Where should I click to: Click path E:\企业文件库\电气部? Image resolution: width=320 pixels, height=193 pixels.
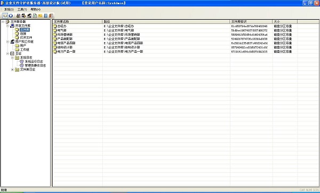[x=119, y=30]
